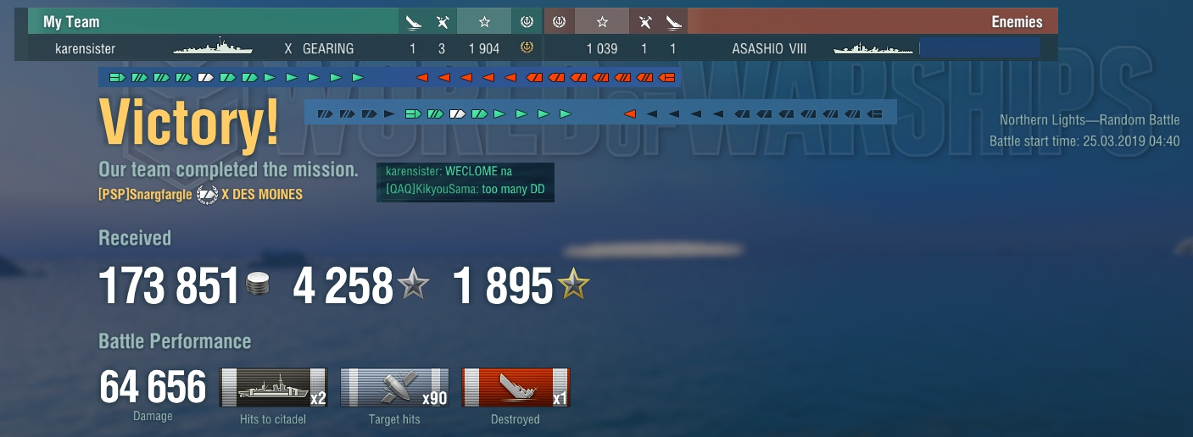The width and height of the screenshot is (1193, 437).
Task: Open the My Team header tab
Action: (x=213, y=22)
